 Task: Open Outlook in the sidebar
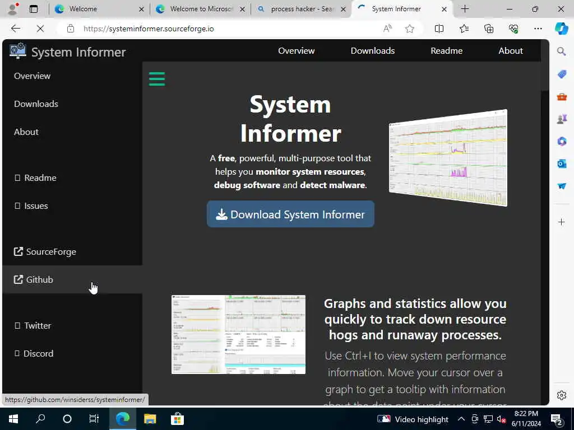point(562,163)
